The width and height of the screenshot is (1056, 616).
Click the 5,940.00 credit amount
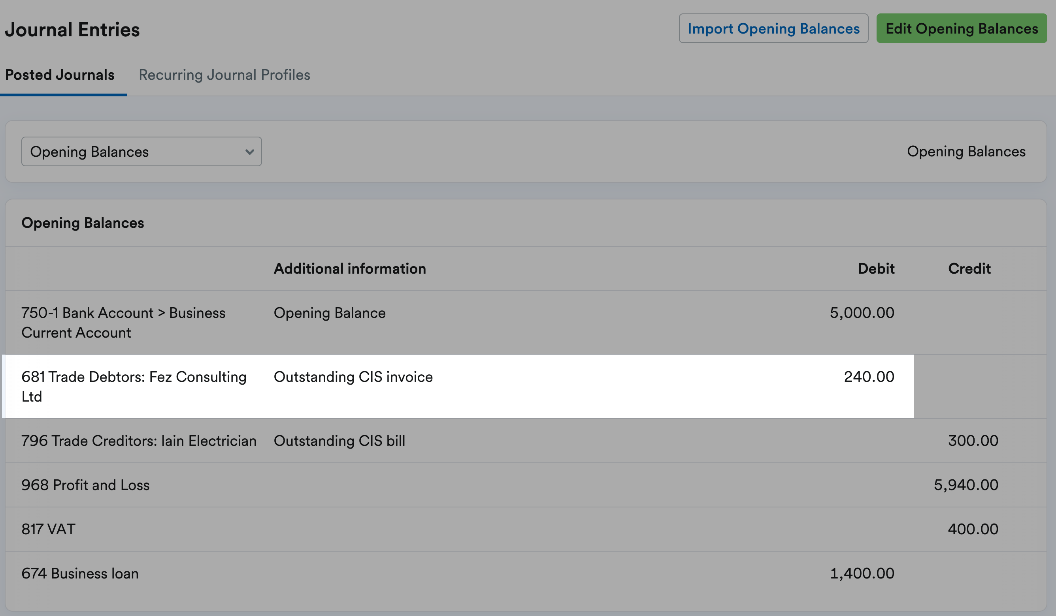click(x=965, y=485)
